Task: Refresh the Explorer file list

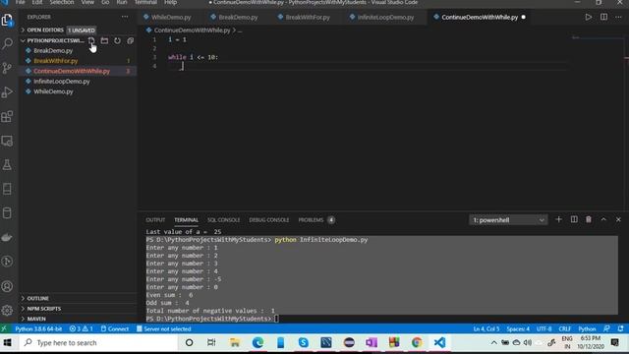Action: [x=117, y=40]
